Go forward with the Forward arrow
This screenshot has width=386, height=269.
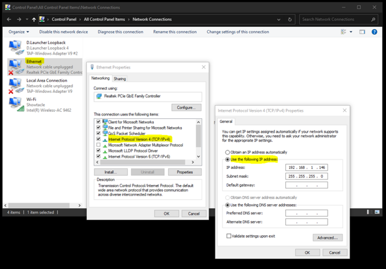[19, 19]
